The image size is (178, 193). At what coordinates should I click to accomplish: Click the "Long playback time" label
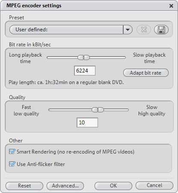pyautogui.click(x=25, y=58)
